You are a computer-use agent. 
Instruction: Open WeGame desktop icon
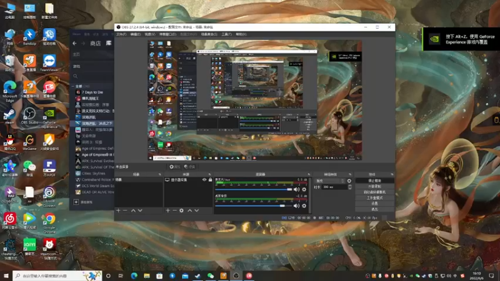[29, 142]
